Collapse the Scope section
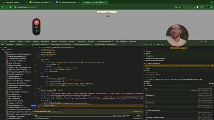Screen dimensions: 214x120 pyautogui.click(x=147, y=68)
